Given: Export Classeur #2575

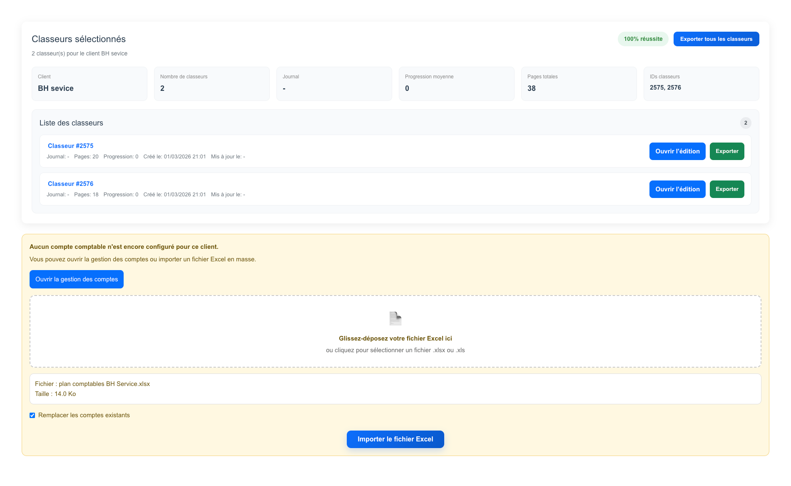Looking at the screenshot, I should pos(726,151).
